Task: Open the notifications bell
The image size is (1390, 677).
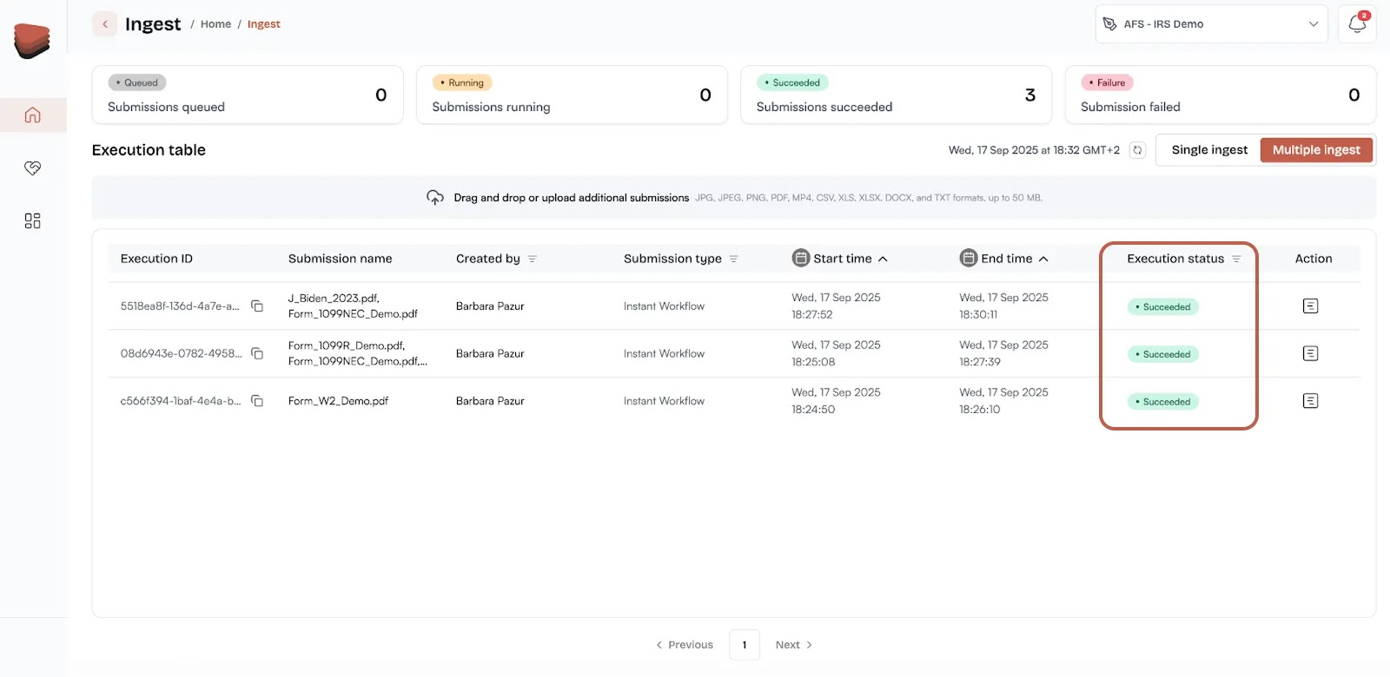Action: [1357, 24]
